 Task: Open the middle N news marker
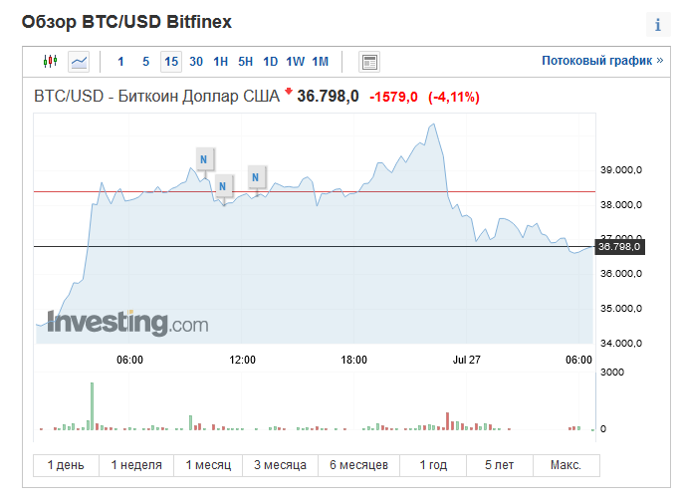click(x=222, y=186)
